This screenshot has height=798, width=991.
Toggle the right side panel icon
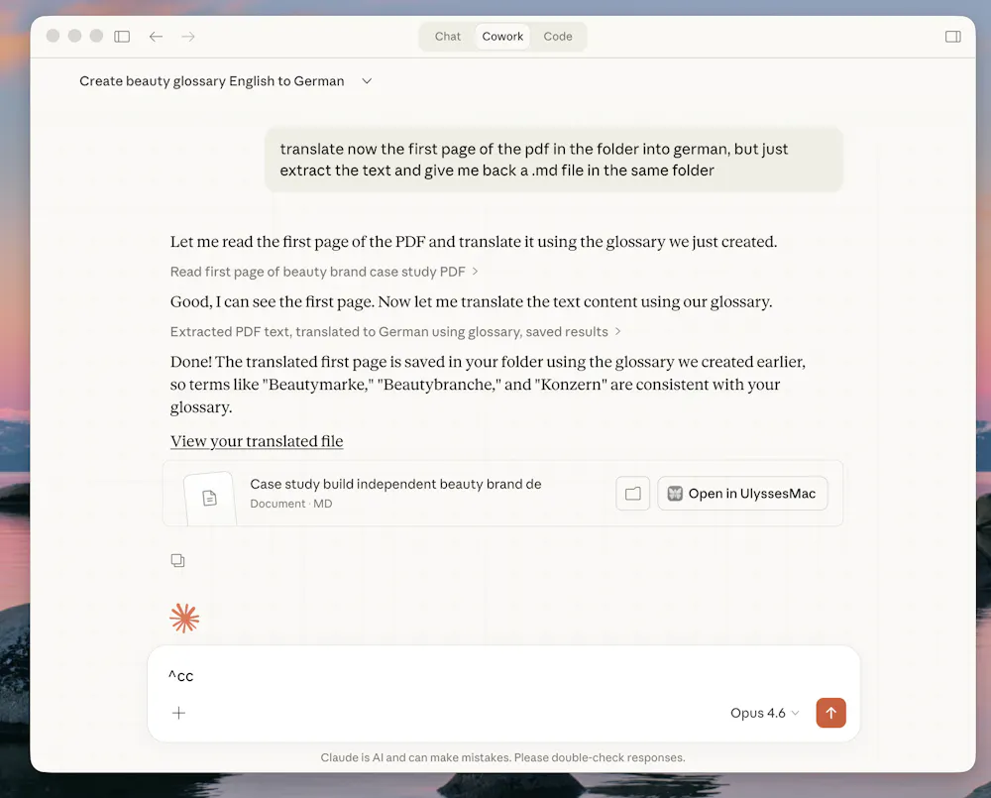953,37
